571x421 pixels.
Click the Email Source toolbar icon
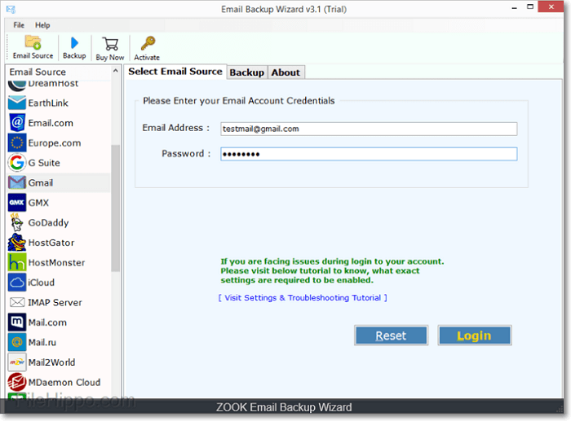pyautogui.click(x=33, y=42)
